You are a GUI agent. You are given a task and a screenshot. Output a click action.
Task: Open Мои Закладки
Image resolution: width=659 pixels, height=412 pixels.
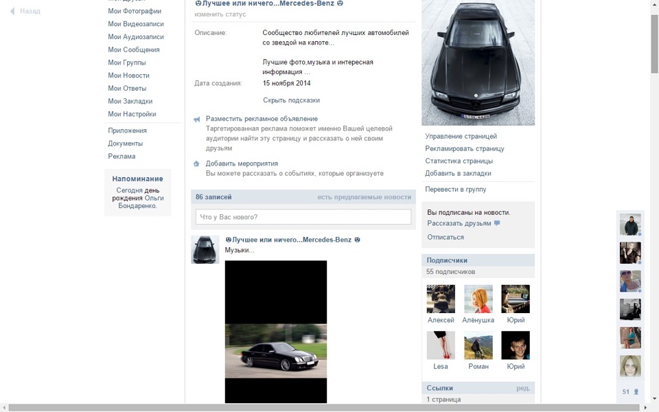(130, 102)
